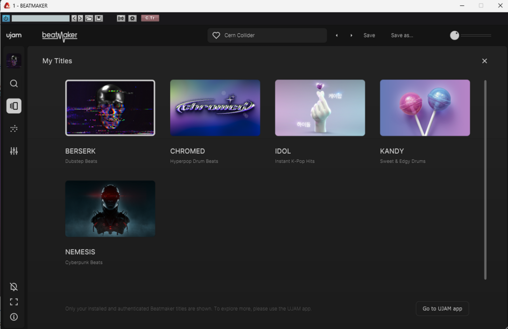
Task: Click the host preset name field
Action: point(41,18)
